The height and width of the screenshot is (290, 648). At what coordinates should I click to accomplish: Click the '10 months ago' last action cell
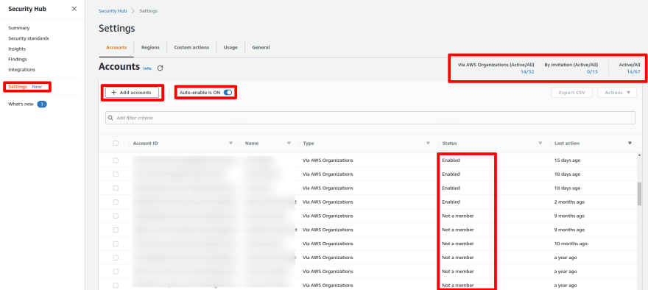[x=571, y=244]
